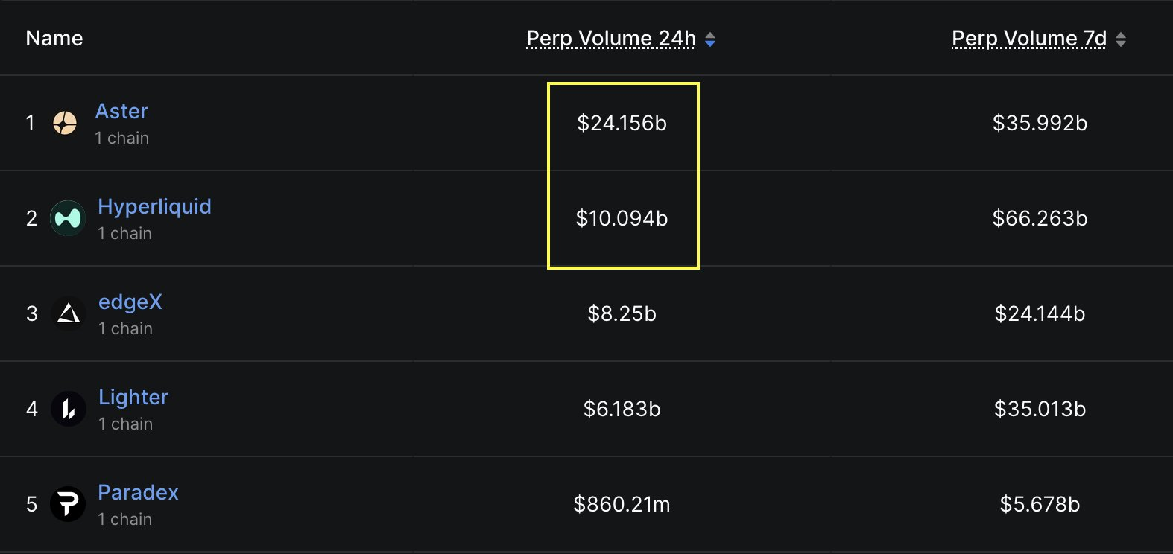
Task: Click the Aster protocol logo icon
Action: 65,123
